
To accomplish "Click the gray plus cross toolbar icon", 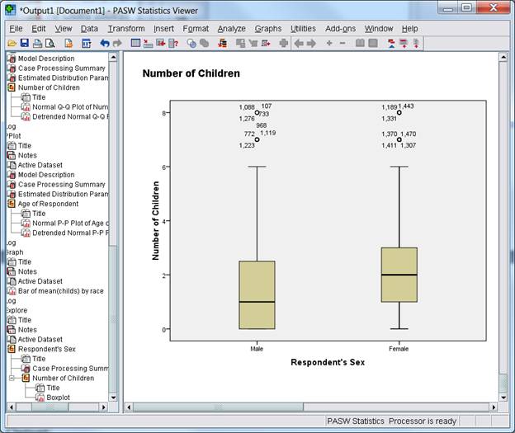I will pyautogui.click(x=283, y=43).
